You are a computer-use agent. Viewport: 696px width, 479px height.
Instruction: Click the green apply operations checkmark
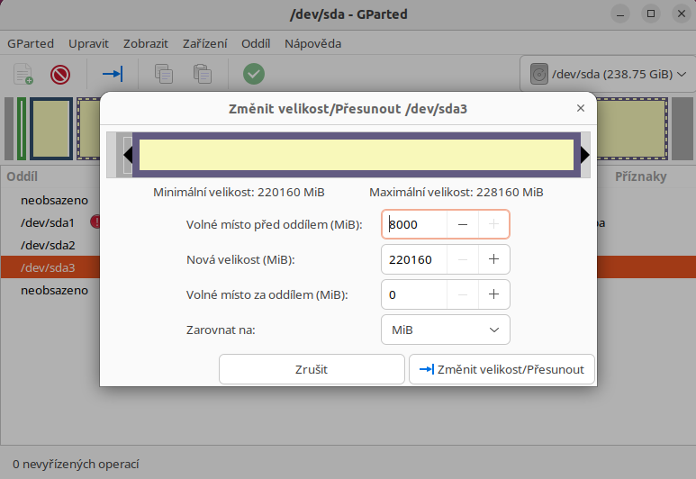click(x=254, y=74)
